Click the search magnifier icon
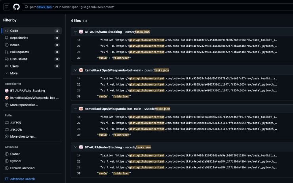 (26, 7)
